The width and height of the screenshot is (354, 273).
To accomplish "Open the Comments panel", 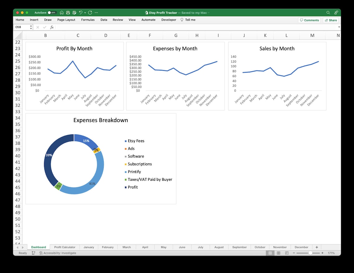I will point(309,20).
